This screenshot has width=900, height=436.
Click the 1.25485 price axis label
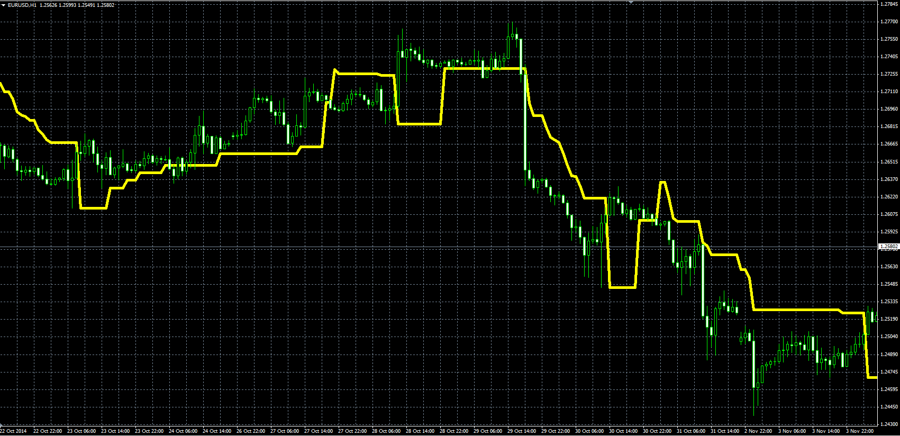coord(889,284)
